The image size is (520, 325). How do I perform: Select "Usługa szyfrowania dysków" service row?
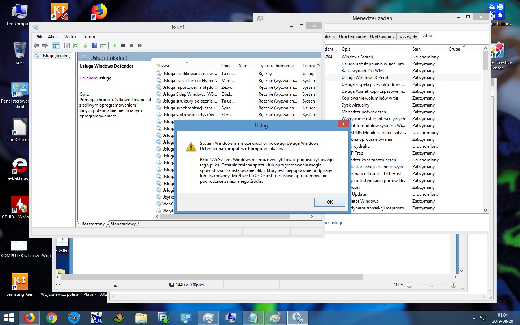click(236, 115)
